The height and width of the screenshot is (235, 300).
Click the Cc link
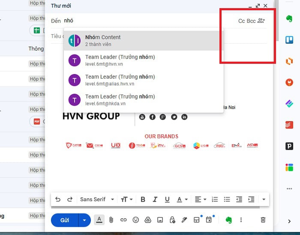242,21
